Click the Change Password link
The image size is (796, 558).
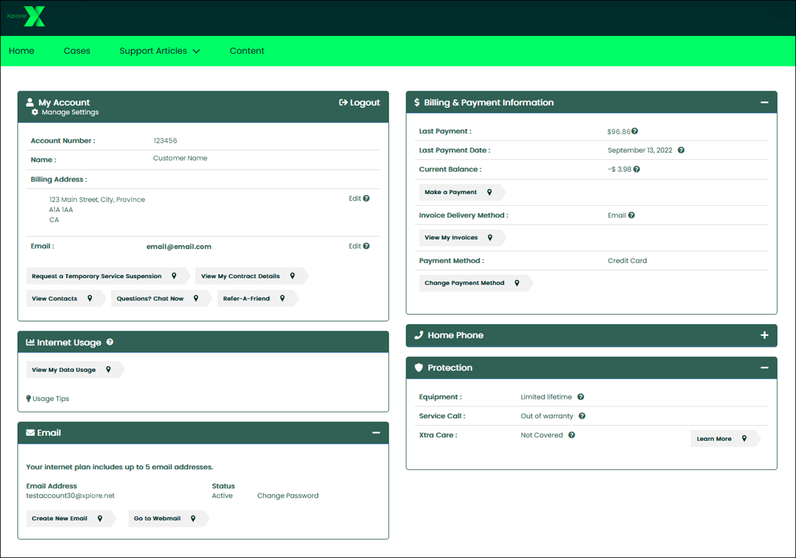(287, 496)
